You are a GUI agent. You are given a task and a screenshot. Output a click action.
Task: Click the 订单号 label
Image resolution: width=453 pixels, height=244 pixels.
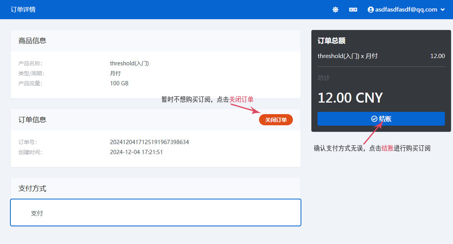[28, 142]
